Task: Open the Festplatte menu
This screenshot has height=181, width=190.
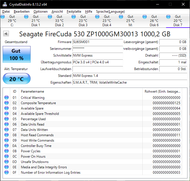Action: pyautogui.click(x=74, y=12)
